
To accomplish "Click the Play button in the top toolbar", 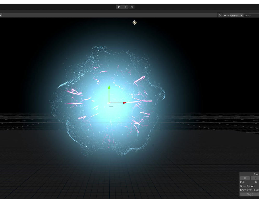I will tap(119, 7).
